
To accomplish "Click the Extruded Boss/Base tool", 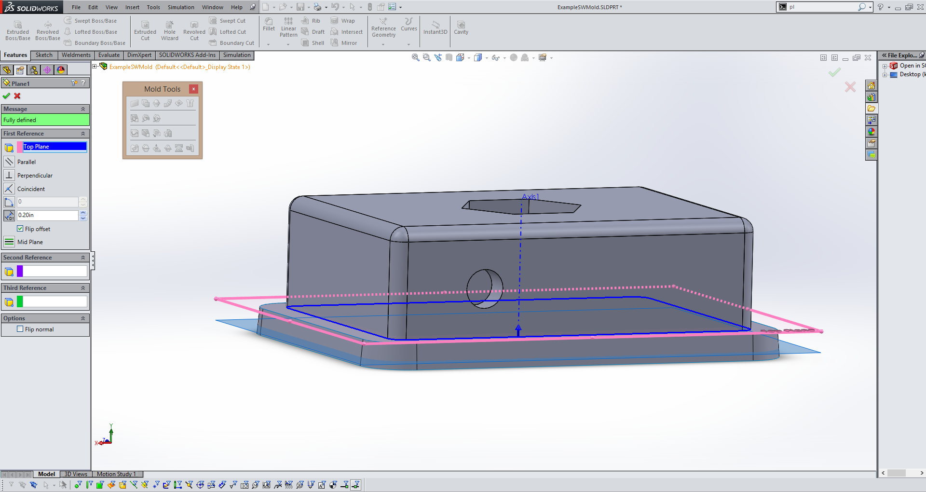I will tap(18, 30).
